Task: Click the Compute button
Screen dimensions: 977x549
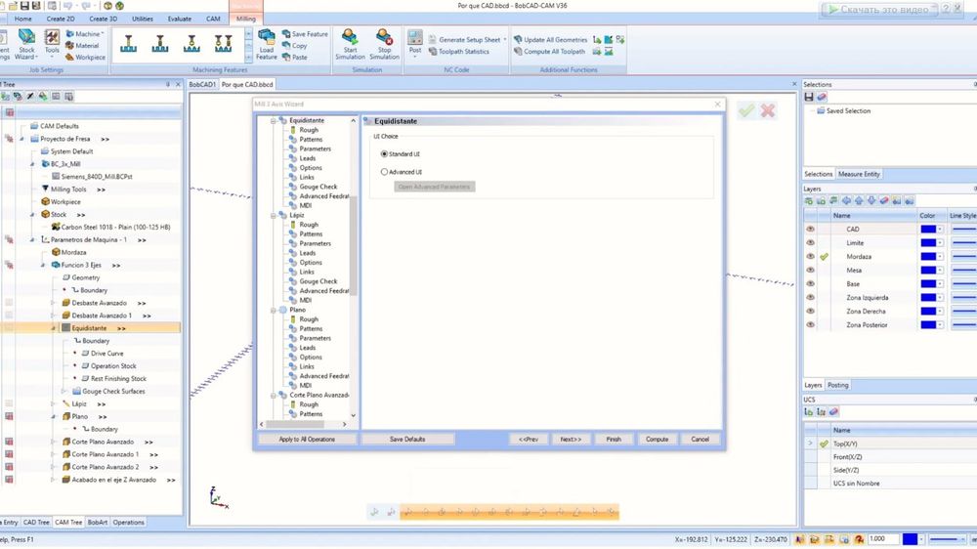Action: pos(658,440)
